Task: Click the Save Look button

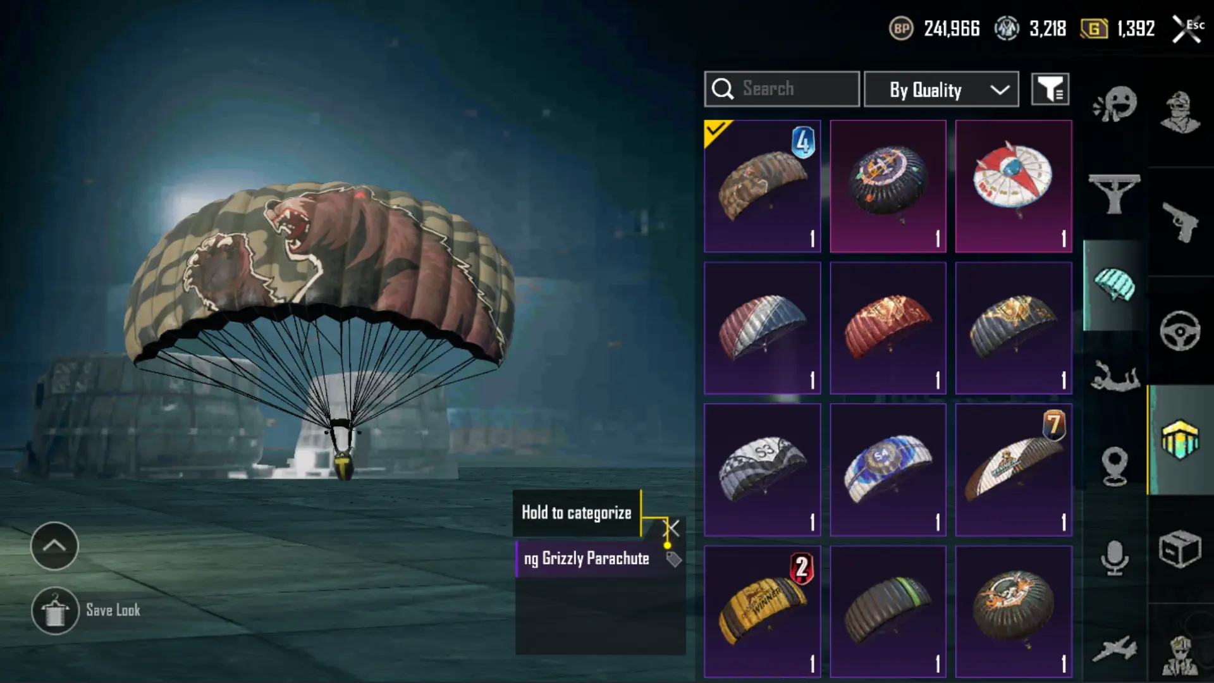Action: [x=87, y=610]
